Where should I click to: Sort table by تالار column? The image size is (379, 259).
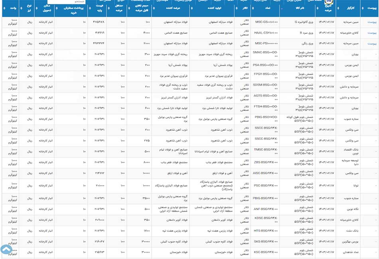click(x=243, y=8)
